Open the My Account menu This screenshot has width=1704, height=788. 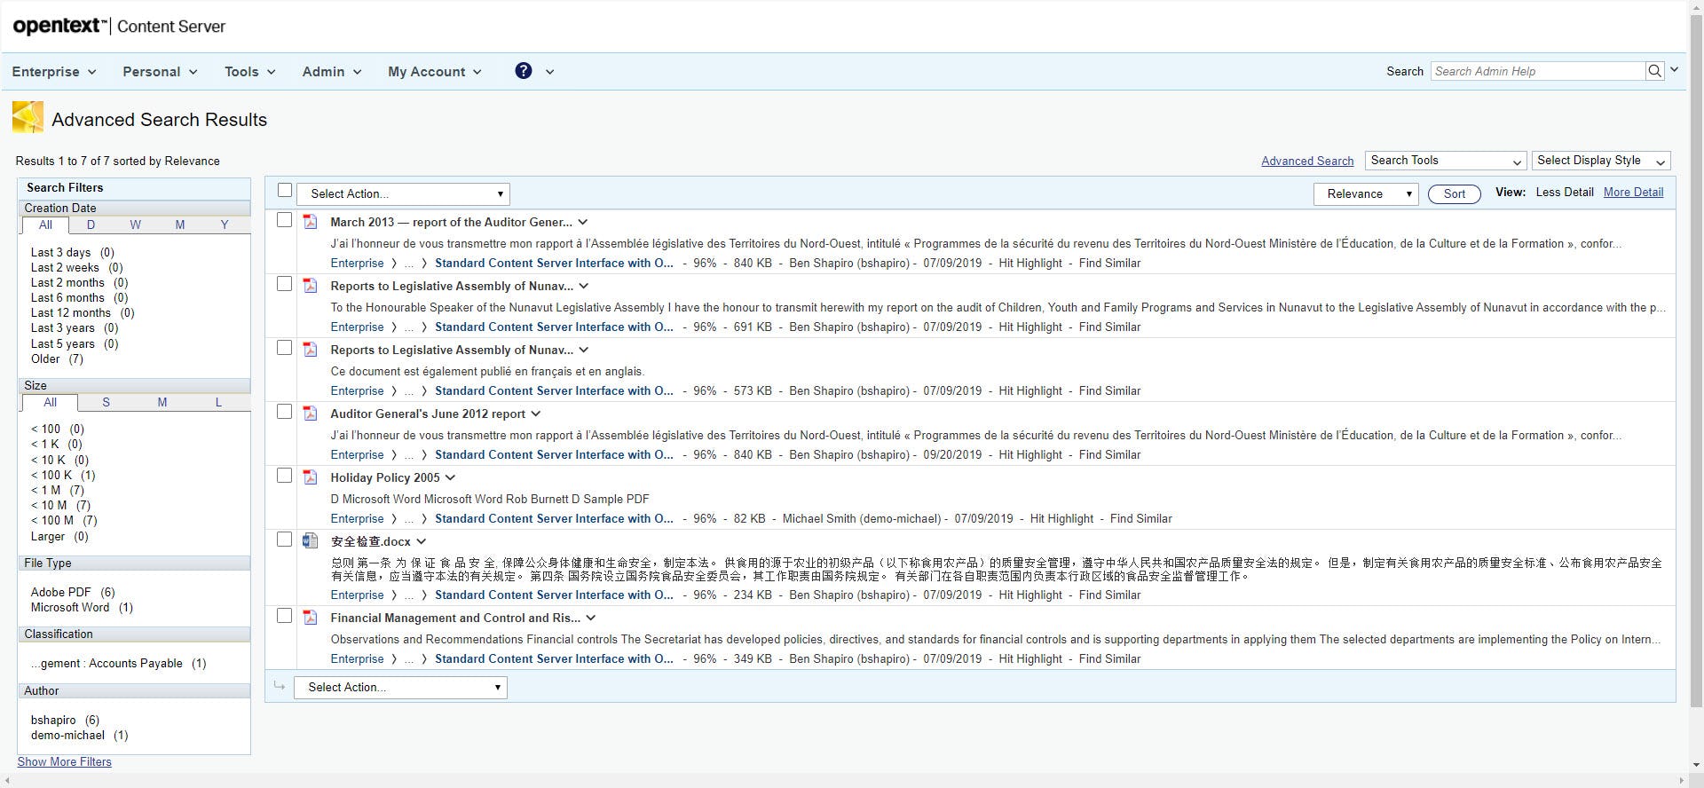[434, 72]
